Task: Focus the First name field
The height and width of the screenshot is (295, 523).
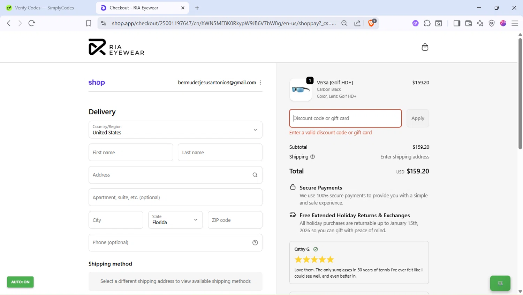Action: coord(131,152)
